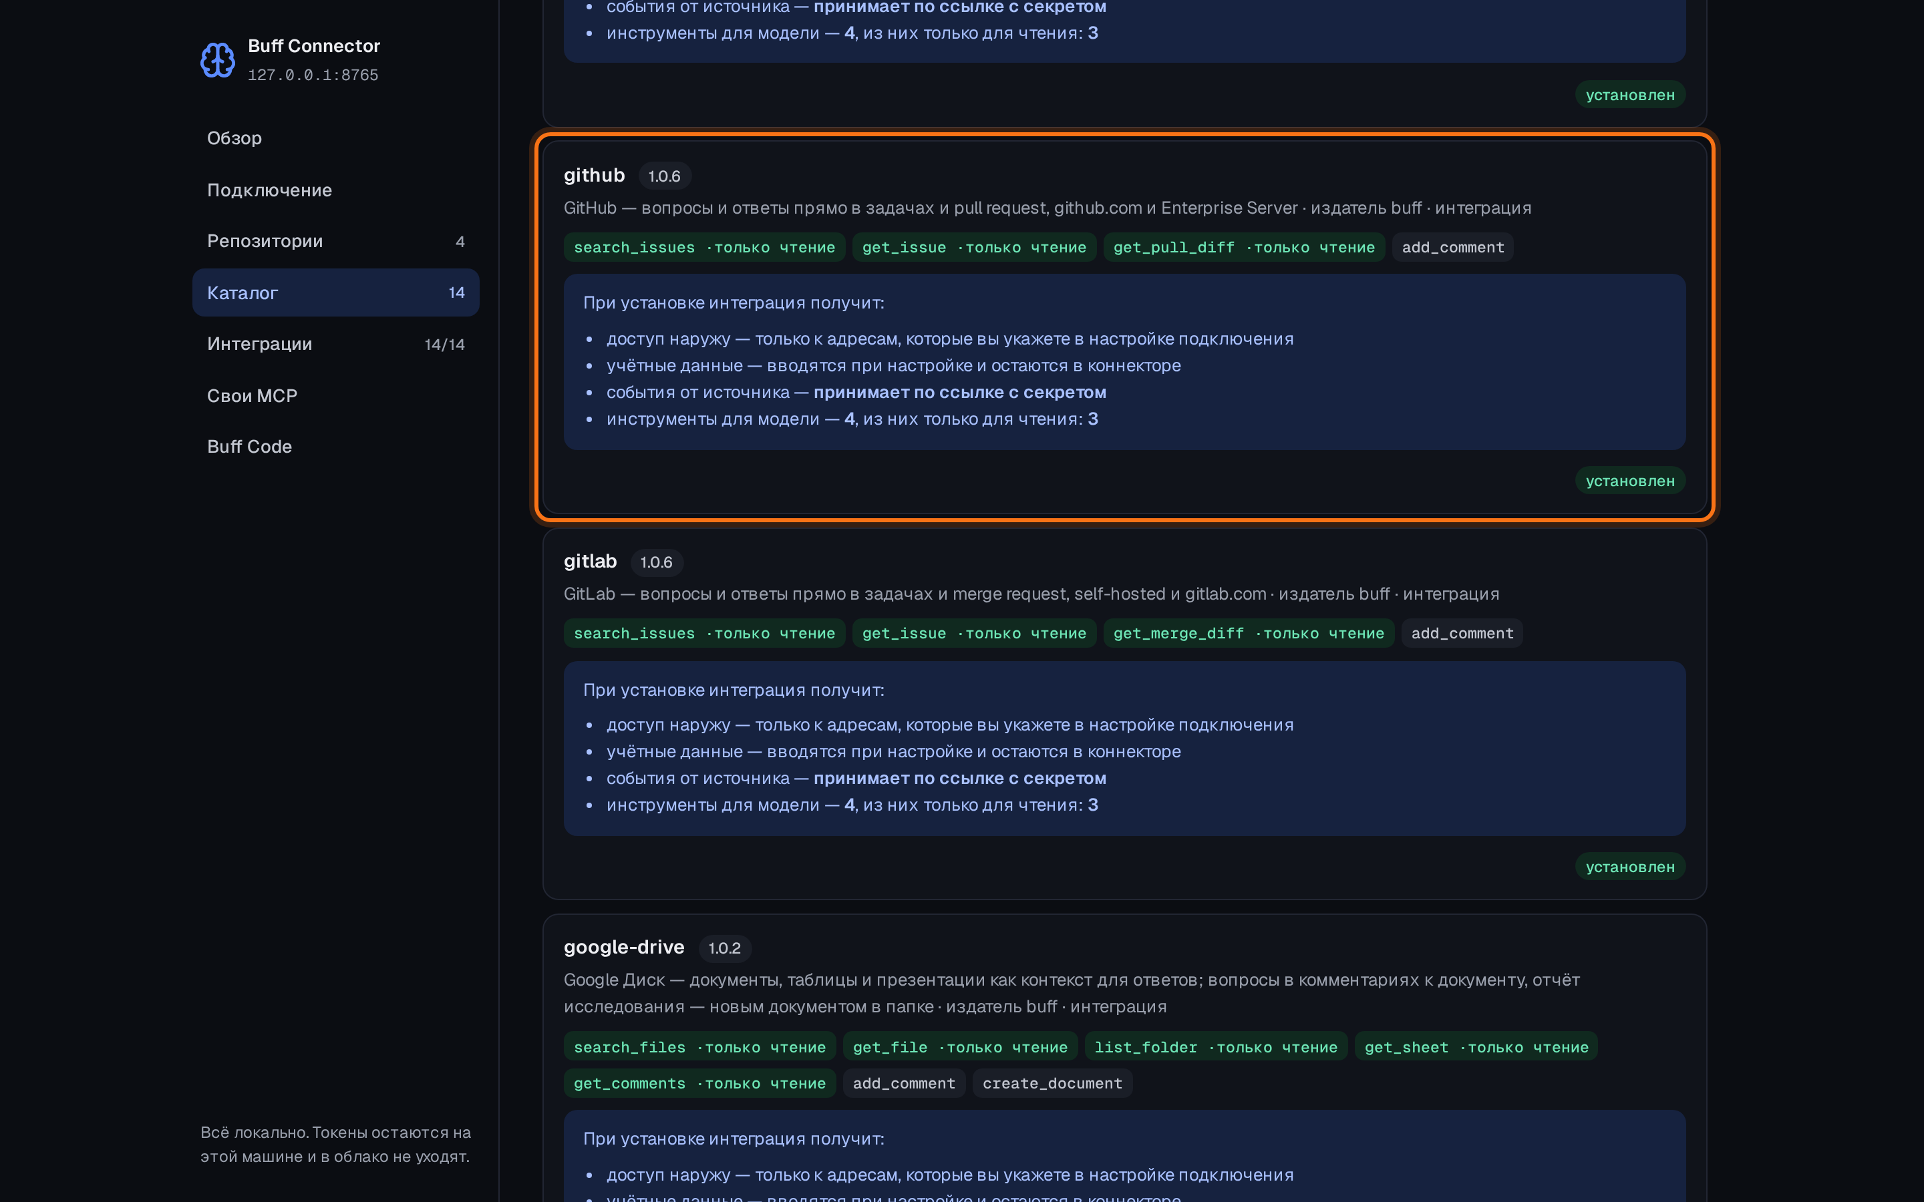Click the GitLab description line text
Screen dimensions: 1924x1202
(1031, 594)
